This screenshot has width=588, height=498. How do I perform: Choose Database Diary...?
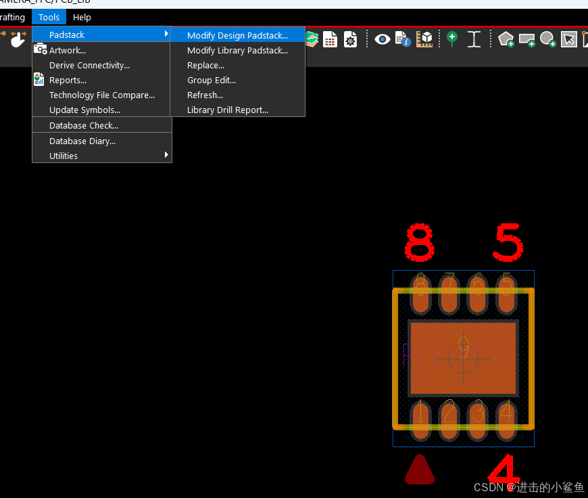coord(101,141)
